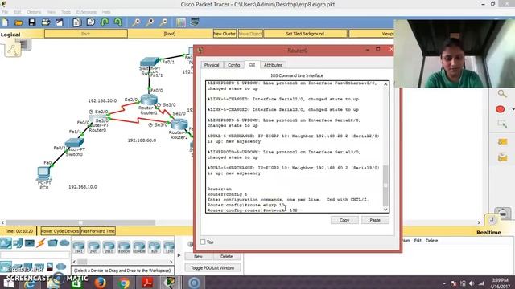Click the CLI scrollbar up arrow
Image resolution: width=515 pixels, height=289 pixels.
pyautogui.click(x=385, y=84)
